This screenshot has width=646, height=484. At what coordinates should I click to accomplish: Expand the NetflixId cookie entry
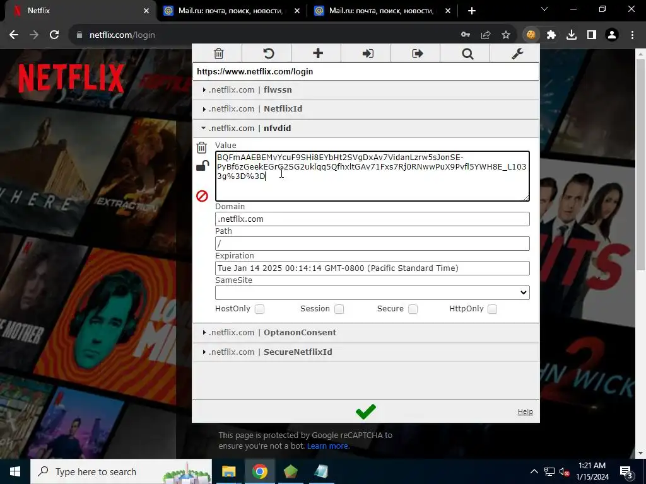pos(365,108)
